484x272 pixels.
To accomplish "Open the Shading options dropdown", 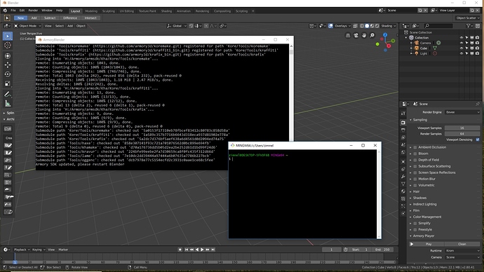I will (389, 26).
